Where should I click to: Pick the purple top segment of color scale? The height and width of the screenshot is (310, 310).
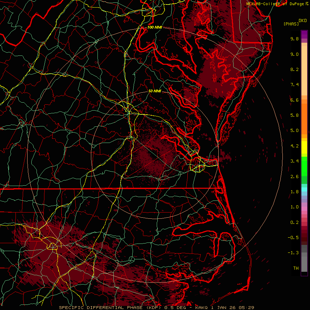click(304, 34)
